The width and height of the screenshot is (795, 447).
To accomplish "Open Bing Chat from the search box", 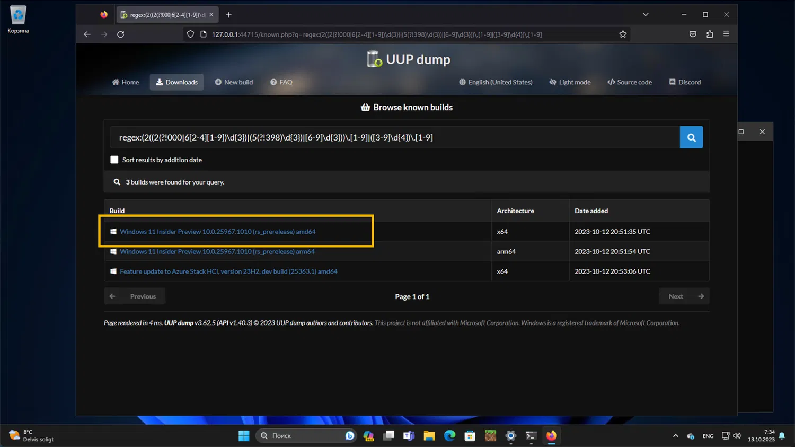I will pos(349,436).
